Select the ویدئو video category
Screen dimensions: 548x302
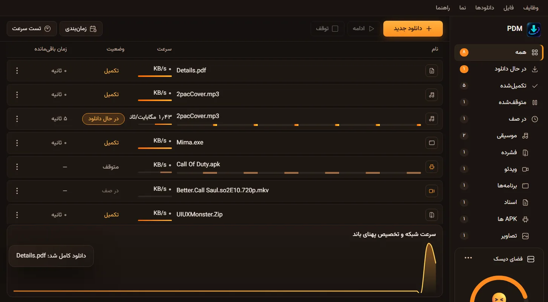(499, 169)
